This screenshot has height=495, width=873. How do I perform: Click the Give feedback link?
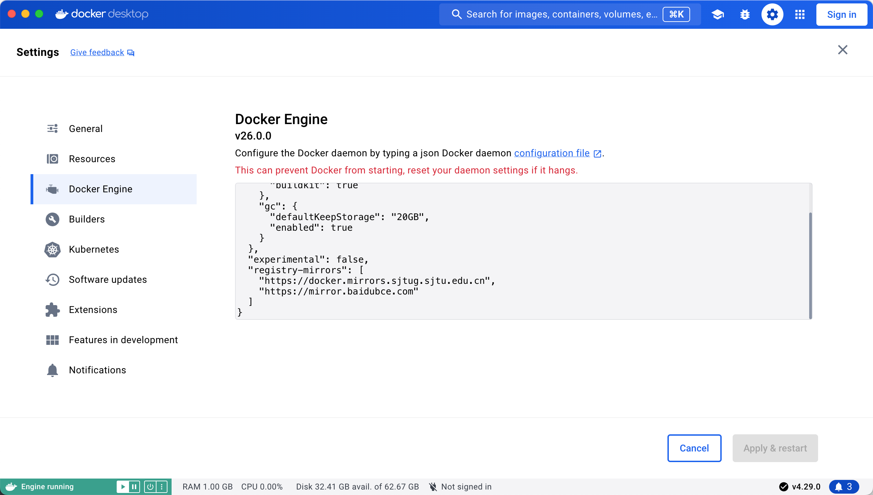[97, 52]
